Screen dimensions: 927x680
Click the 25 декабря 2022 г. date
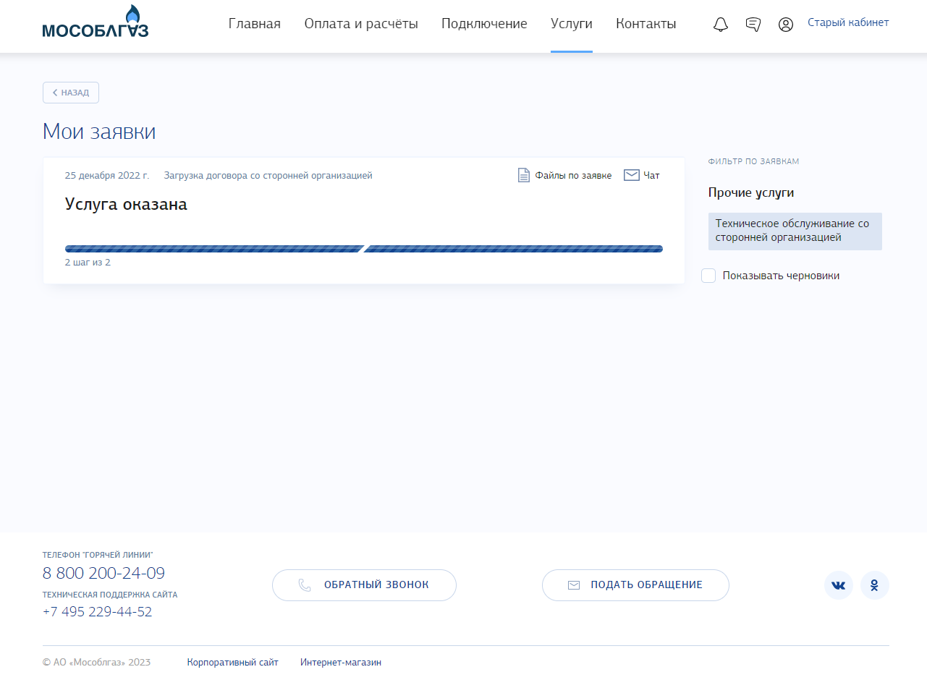[x=107, y=176]
